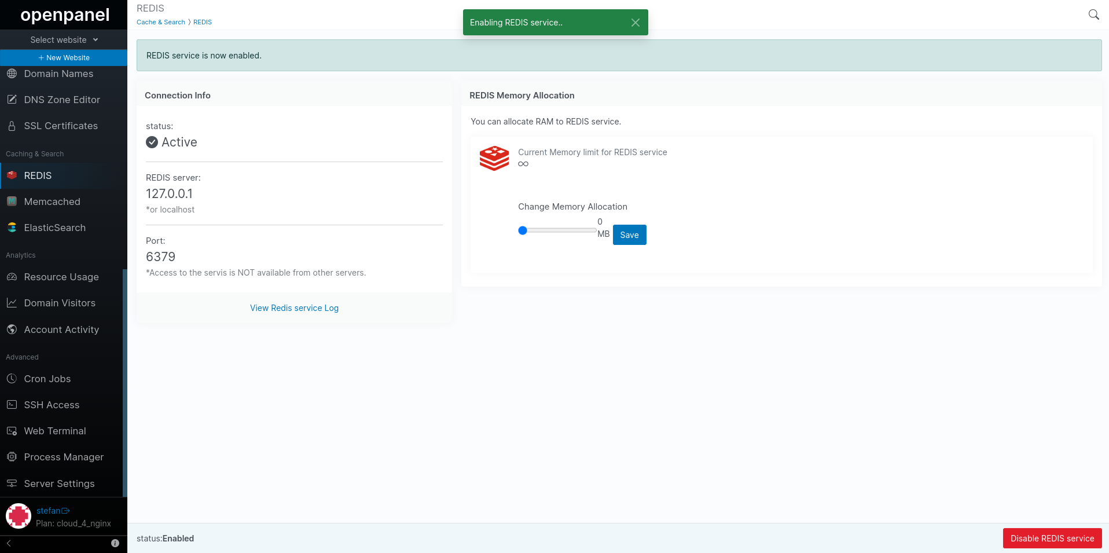Click the REDIS server address 127.0.0.1

point(169,194)
